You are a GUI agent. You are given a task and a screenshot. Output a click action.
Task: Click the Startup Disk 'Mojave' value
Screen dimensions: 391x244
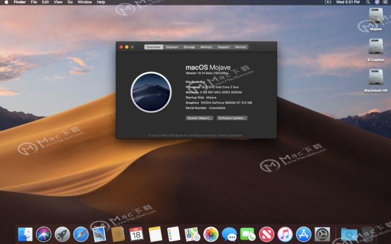click(x=211, y=98)
